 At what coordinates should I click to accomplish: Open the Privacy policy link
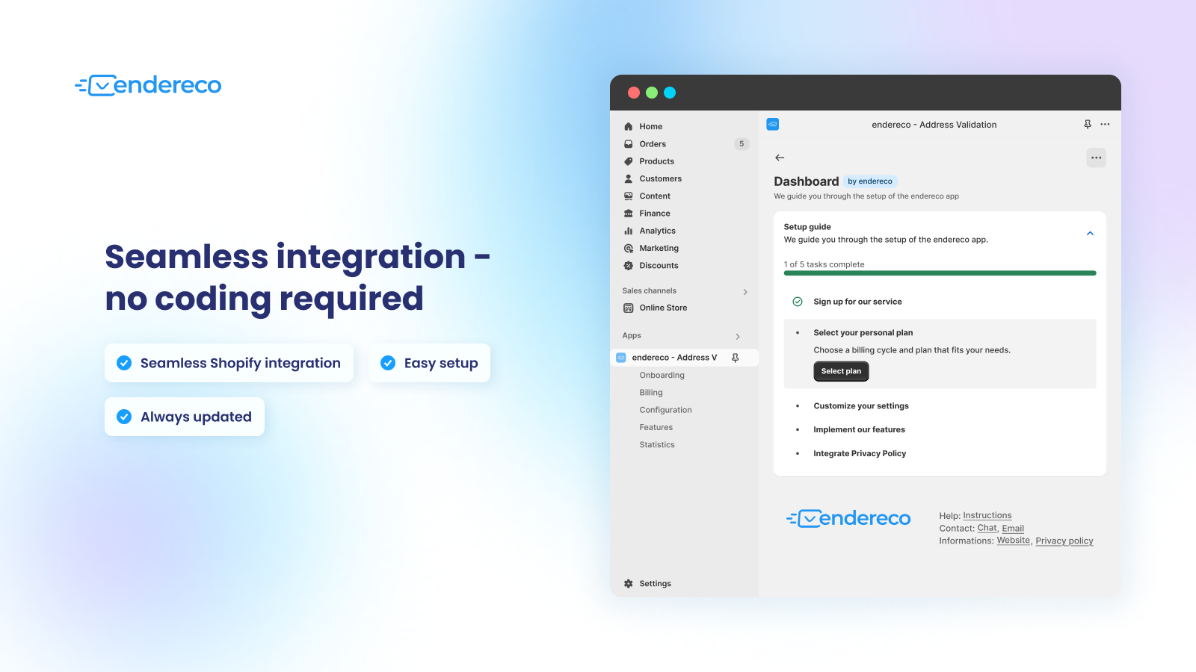point(1064,541)
